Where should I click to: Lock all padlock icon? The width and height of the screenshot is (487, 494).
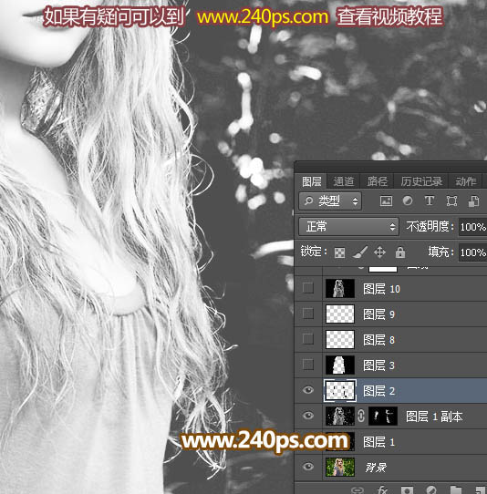pyautogui.click(x=400, y=252)
